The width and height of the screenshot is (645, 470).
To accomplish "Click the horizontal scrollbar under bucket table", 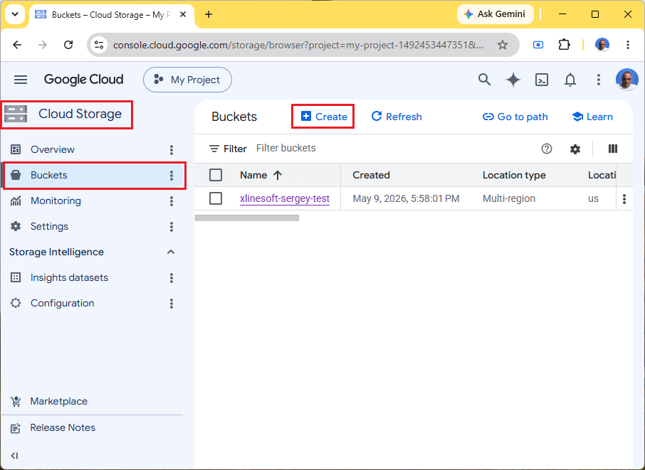I will coord(247,218).
